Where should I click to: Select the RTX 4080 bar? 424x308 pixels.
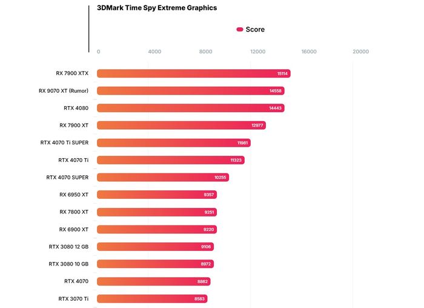pos(191,108)
